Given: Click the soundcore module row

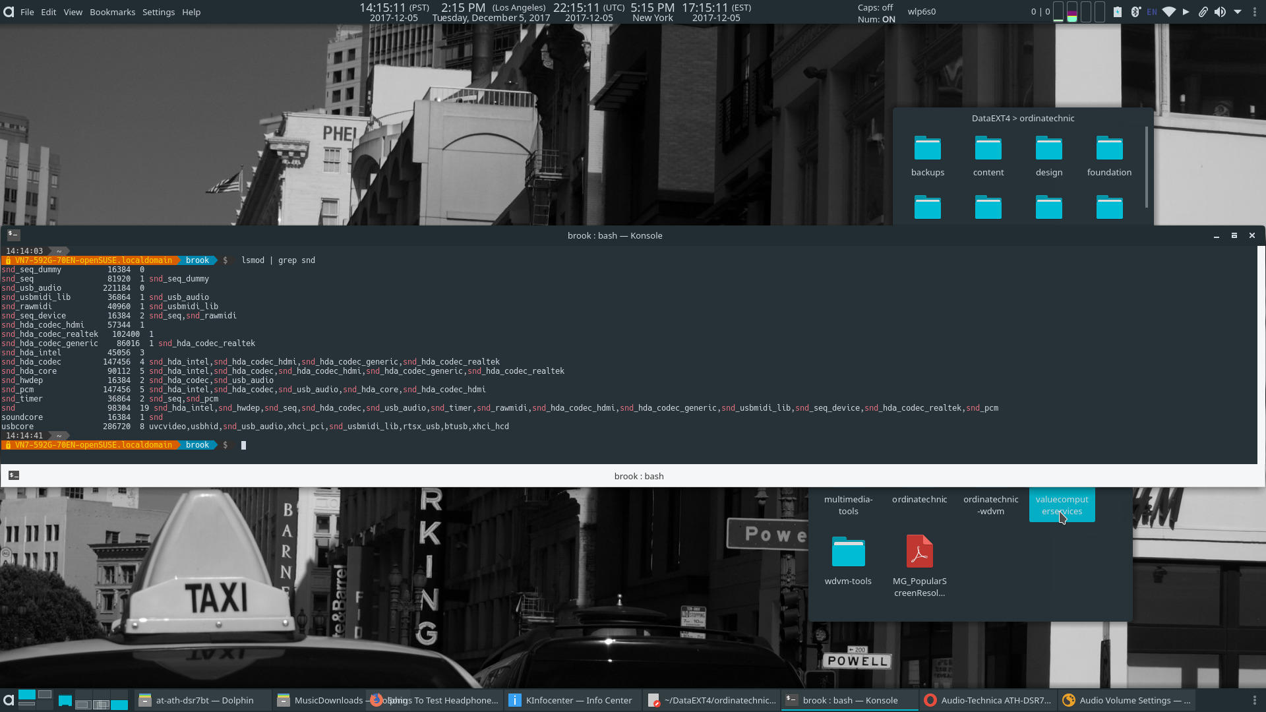Looking at the screenshot, I should click(82, 417).
